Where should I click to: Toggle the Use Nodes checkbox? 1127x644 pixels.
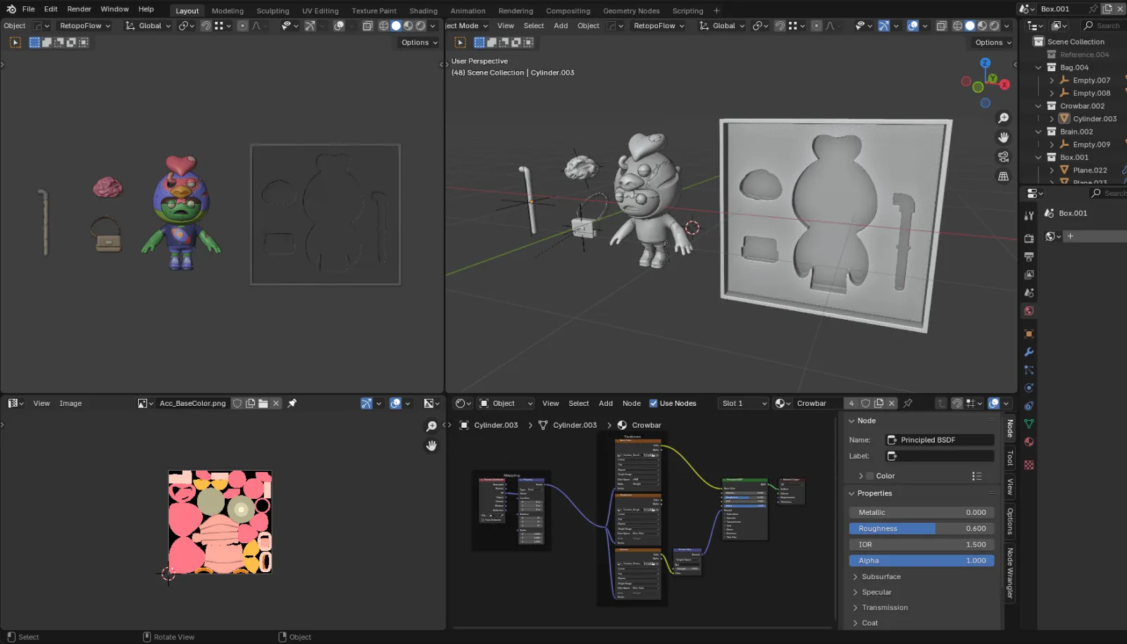click(654, 403)
